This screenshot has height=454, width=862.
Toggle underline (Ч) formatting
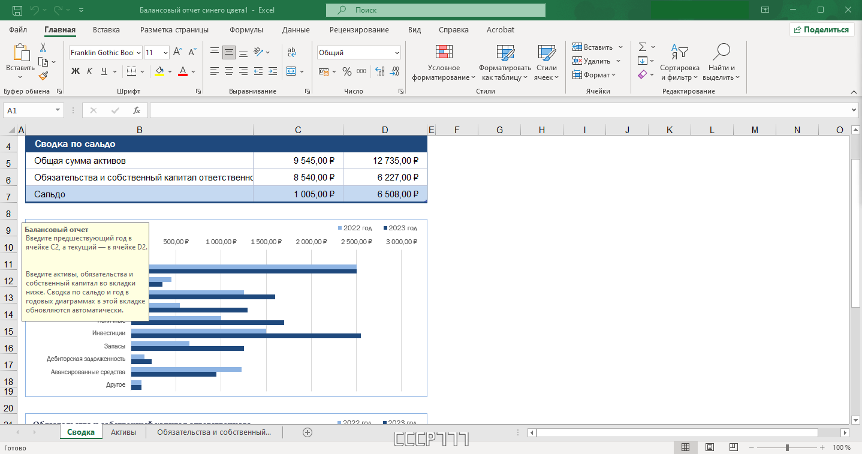104,71
